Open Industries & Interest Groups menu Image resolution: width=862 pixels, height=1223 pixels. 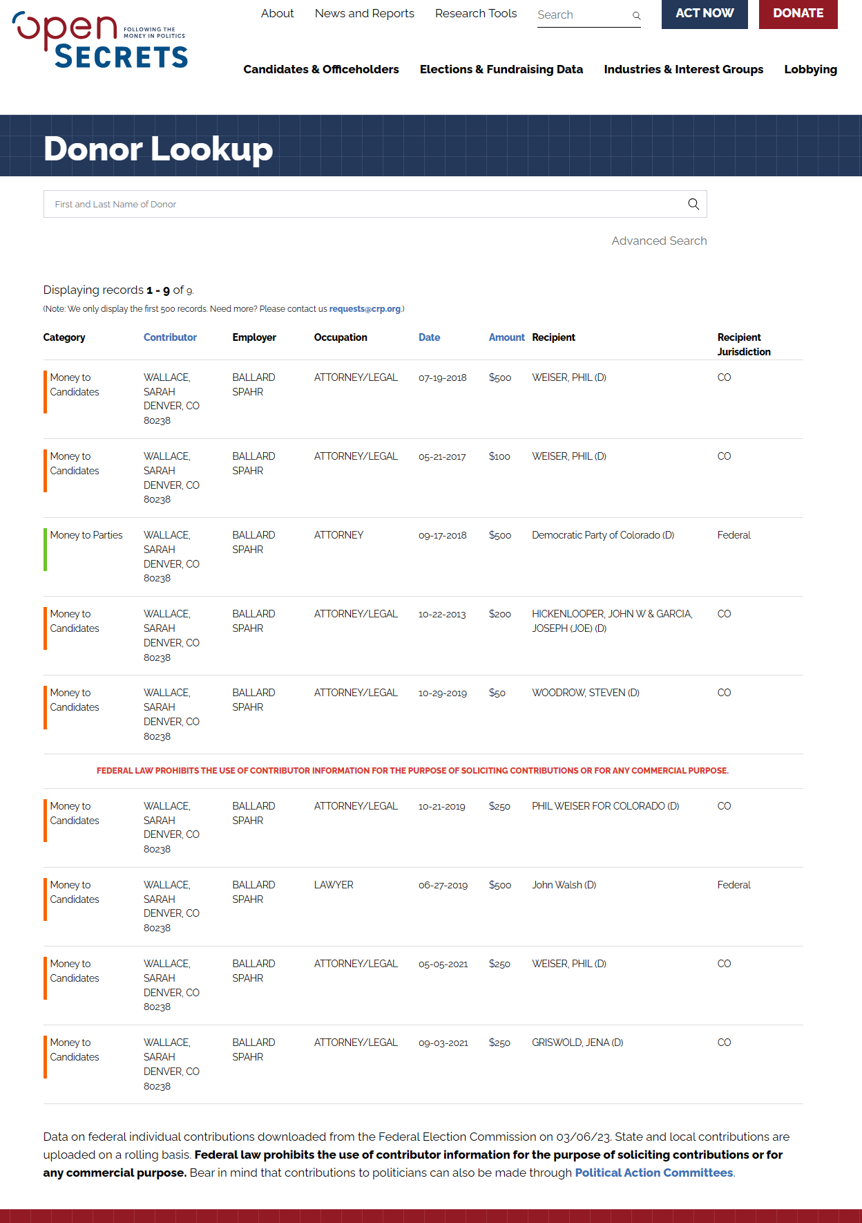684,69
